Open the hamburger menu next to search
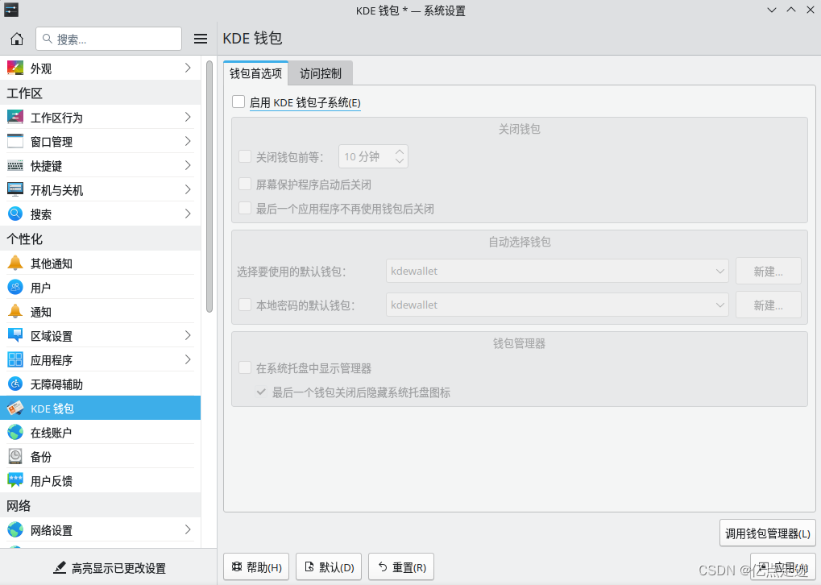The width and height of the screenshot is (821, 585). pyautogui.click(x=201, y=39)
